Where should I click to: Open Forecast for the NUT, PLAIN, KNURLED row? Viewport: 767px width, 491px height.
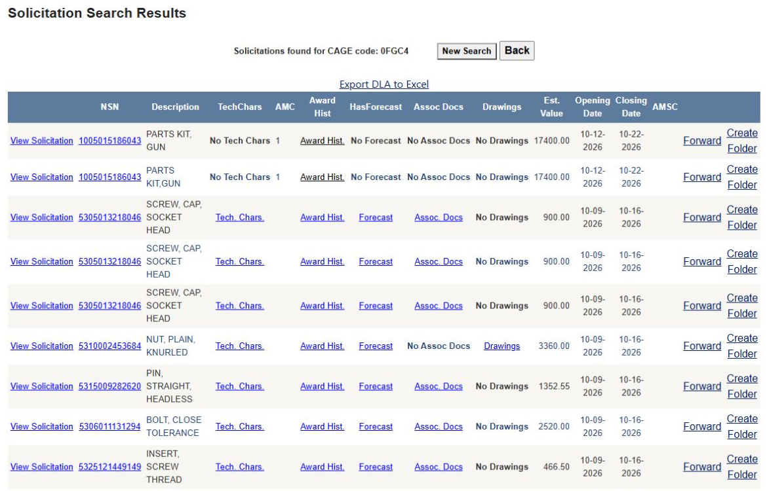point(376,346)
